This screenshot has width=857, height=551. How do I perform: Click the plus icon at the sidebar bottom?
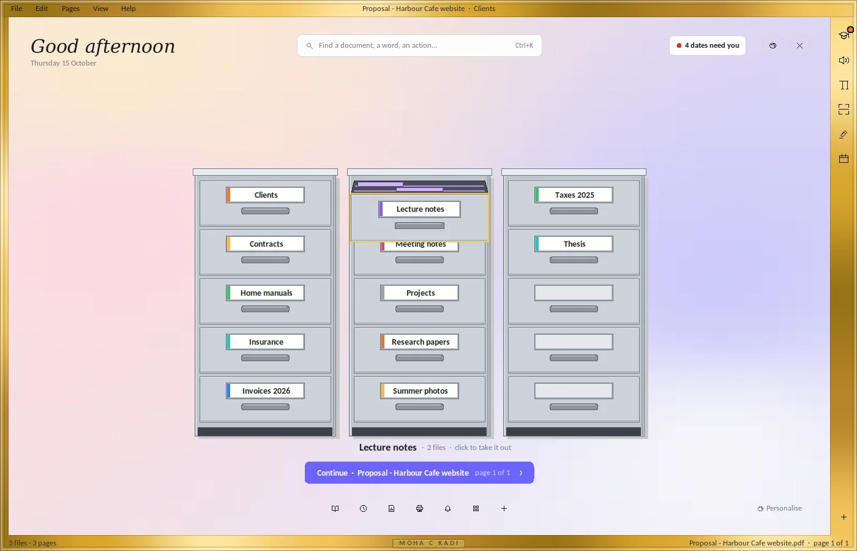pos(844,517)
